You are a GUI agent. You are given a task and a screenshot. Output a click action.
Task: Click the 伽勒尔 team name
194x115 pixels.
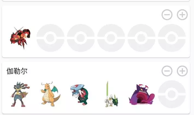click(x=17, y=71)
